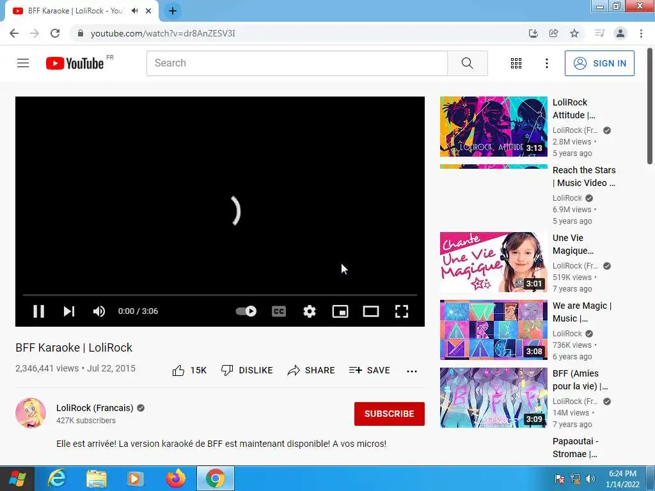Go to the YouTube home logo

tap(75, 63)
